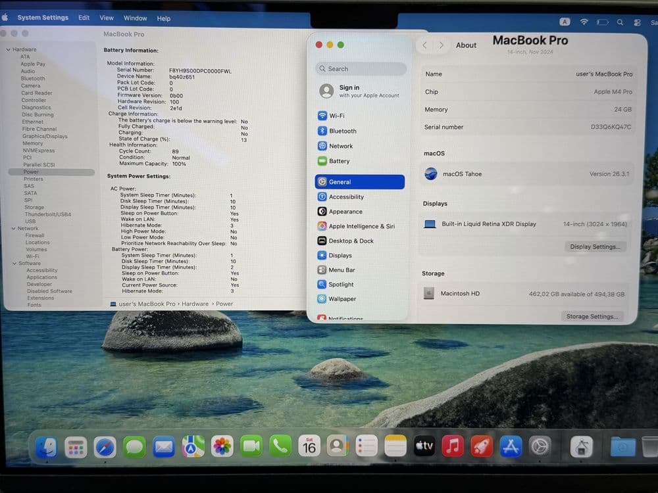Screen dimensions: 658x493
Task: Select Firewall in System Information sidebar
Action: click(x=35, y=235)
